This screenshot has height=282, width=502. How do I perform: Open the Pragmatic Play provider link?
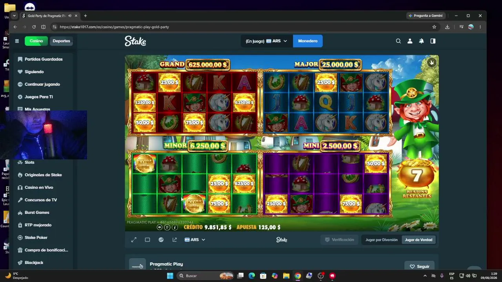(166, 264)
